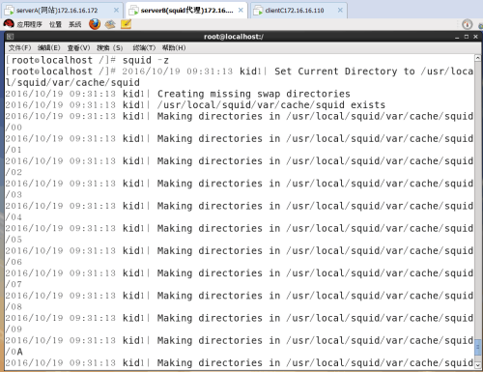483x372 pixels.
Task: Open the 系统 system menu
Action: (x=74, y=24)
